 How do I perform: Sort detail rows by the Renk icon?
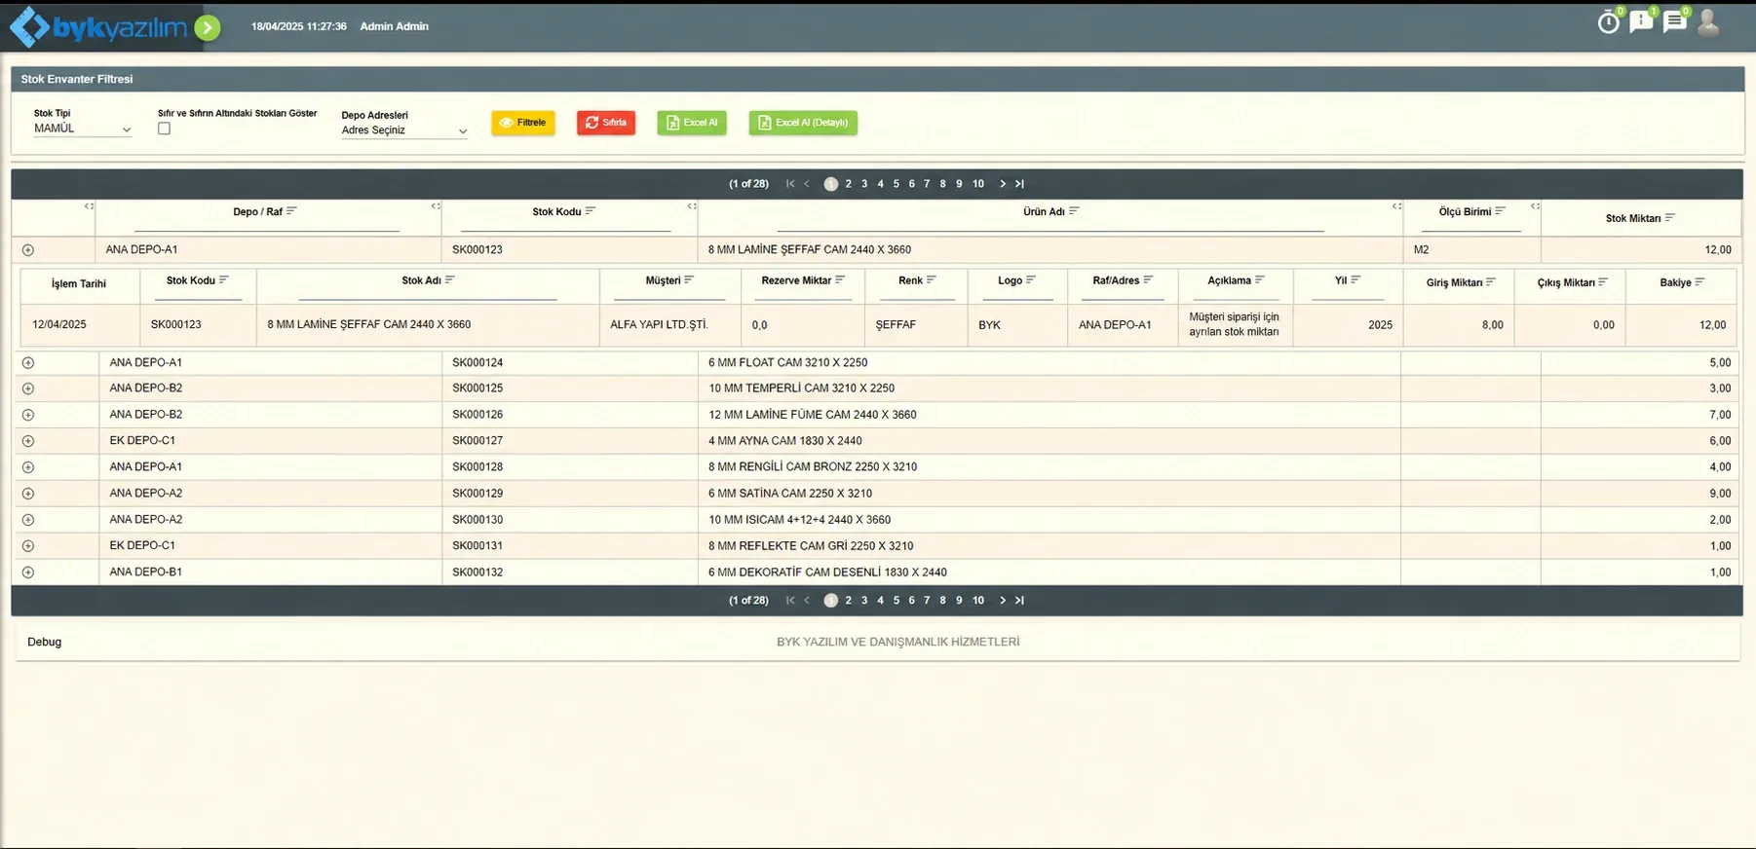(x=931, y=279)
